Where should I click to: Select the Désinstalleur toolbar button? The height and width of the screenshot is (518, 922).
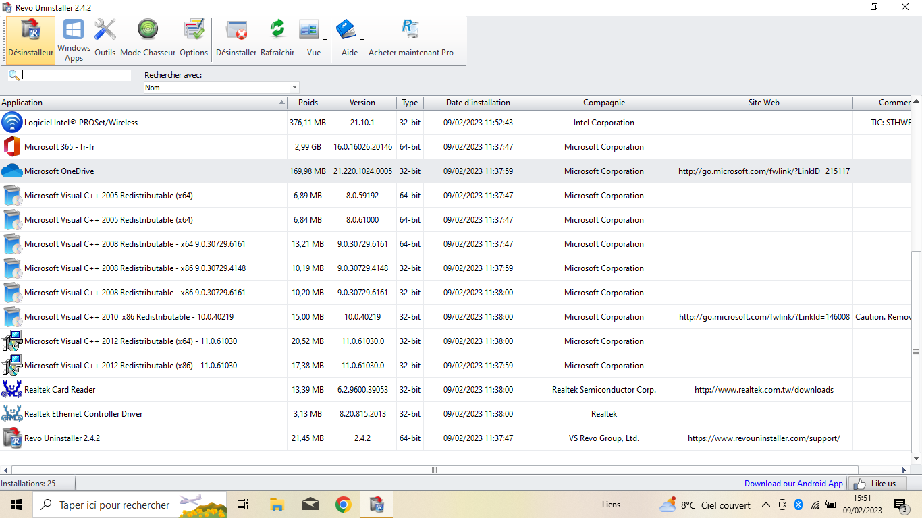pyautogui.click(x=30, y=40)
